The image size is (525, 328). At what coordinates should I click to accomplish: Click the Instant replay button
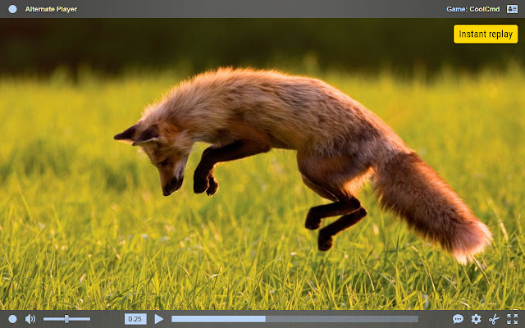(x=485, y=34)
